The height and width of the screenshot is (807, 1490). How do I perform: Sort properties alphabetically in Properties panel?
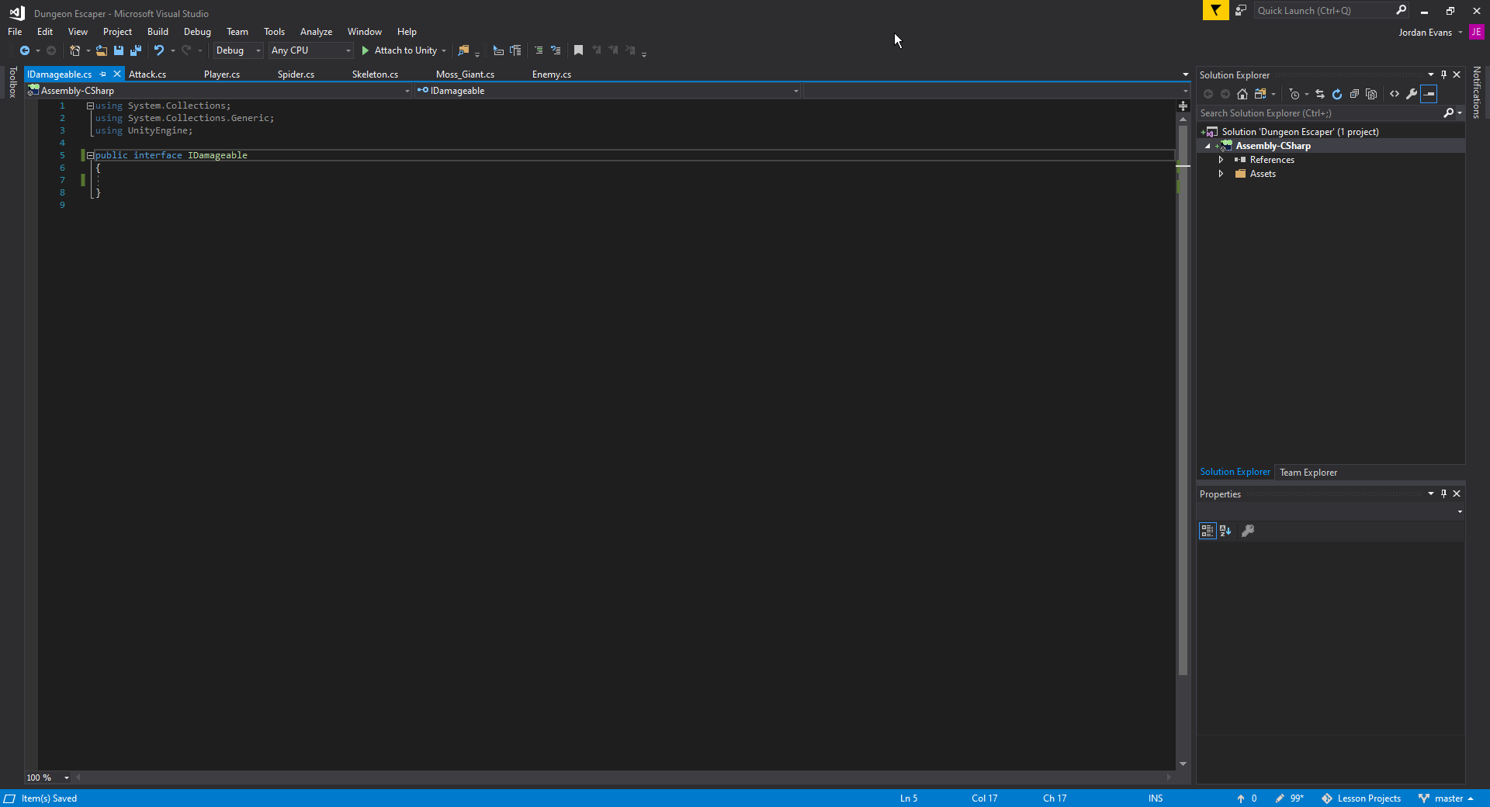[1225, 531]
